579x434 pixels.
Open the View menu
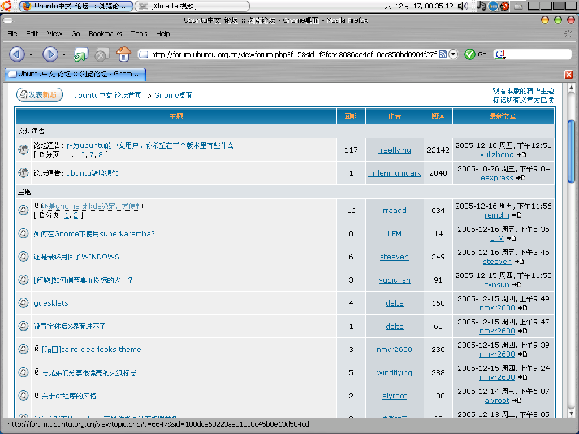coord(55,33)
